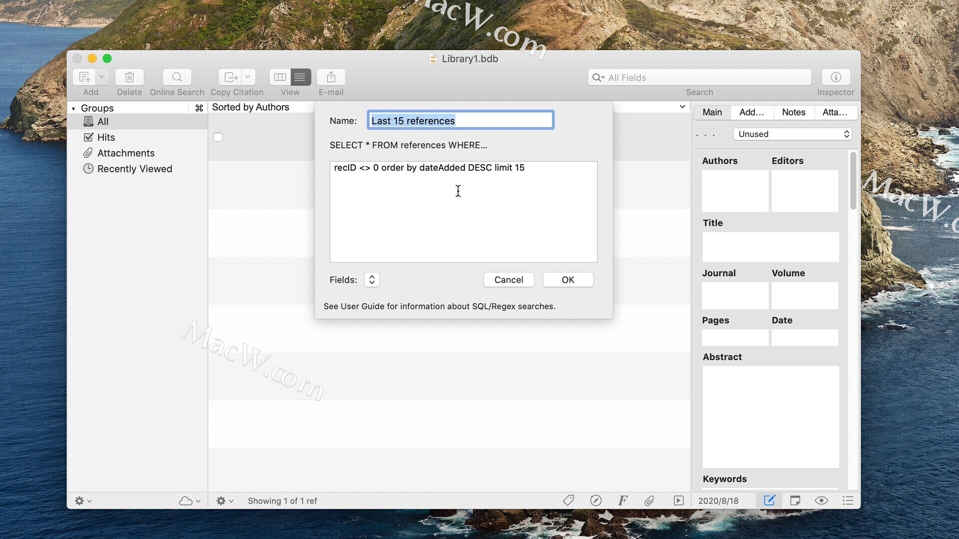Select the Notes tab in Inspector
Screen dimensions: 959x539
793,112
